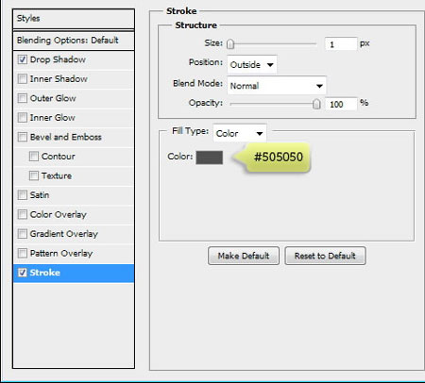Tick the Color Overlay checkbox
This screenshot has height=383, width=425.
pos(23,214)
